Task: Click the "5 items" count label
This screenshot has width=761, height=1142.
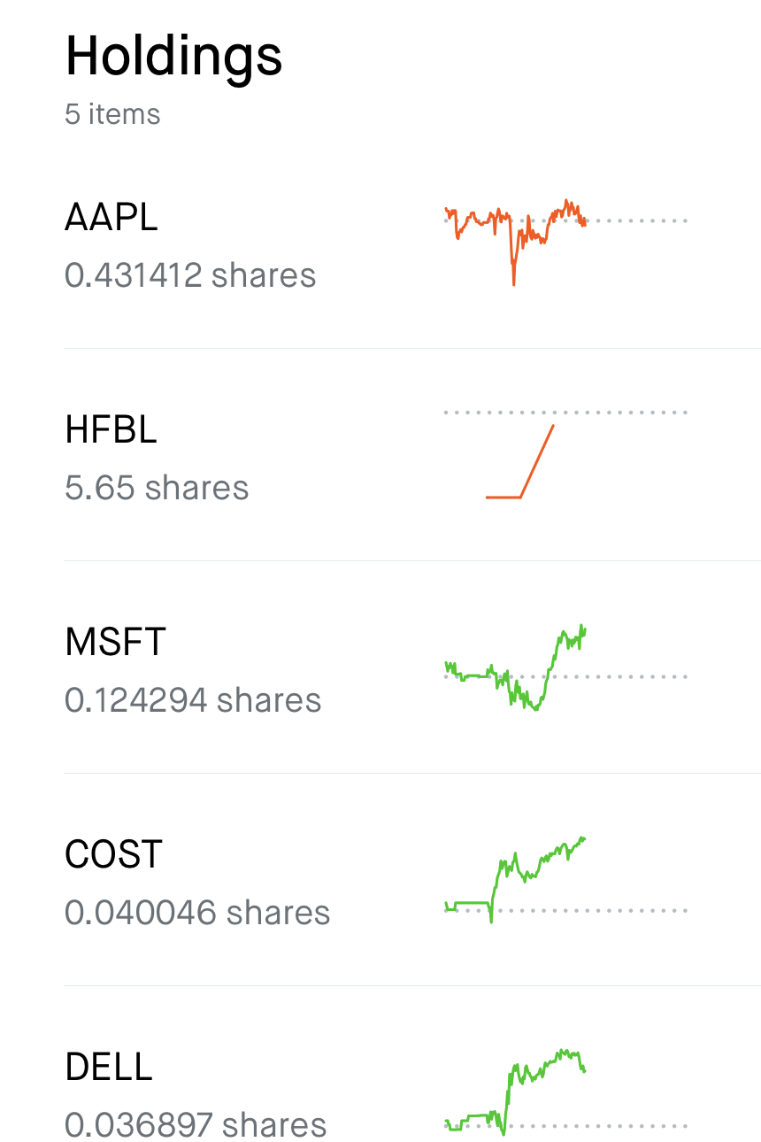Action: pyautogui.click(x=112, y=114)
